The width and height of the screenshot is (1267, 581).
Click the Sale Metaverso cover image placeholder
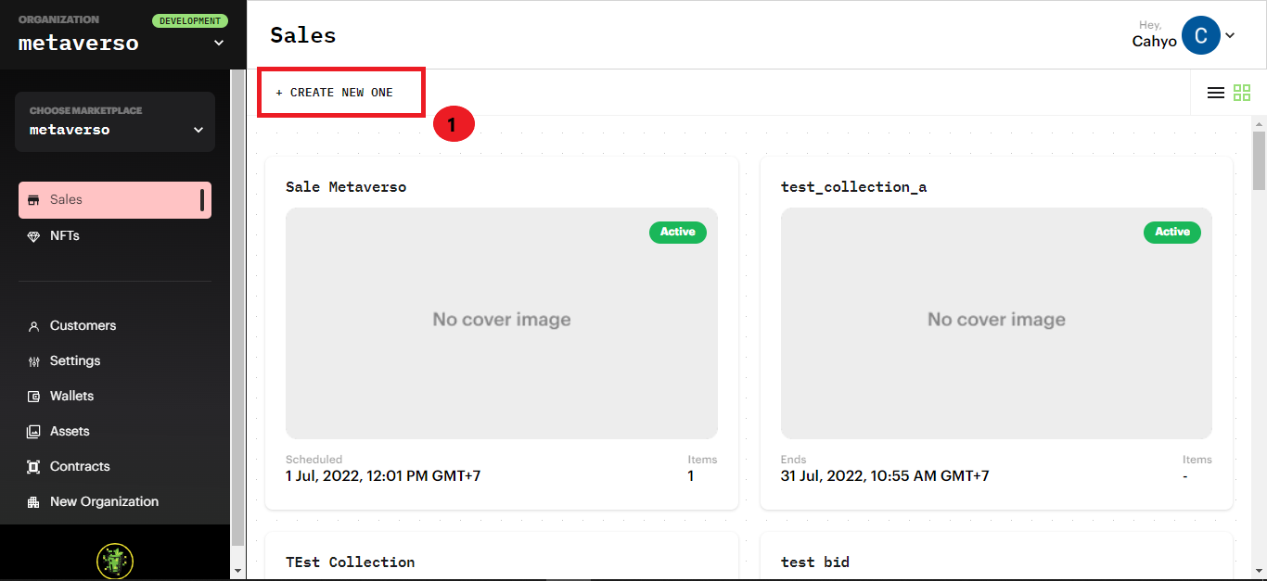pos(502,323)
